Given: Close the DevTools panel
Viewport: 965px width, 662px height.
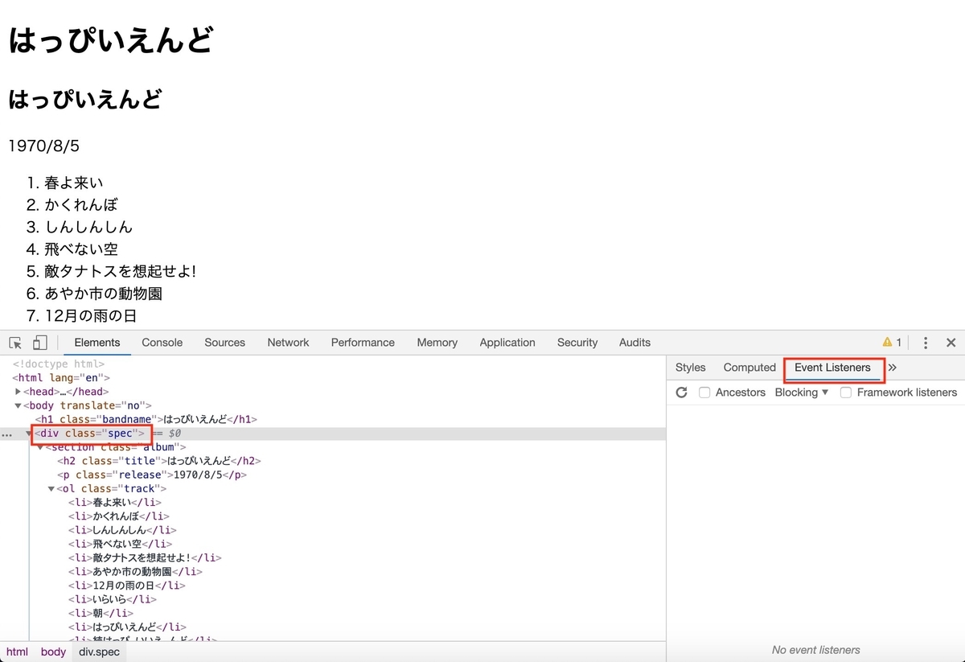Looking at the screenshot, I should pyautogui.click(x=951, y=343).
